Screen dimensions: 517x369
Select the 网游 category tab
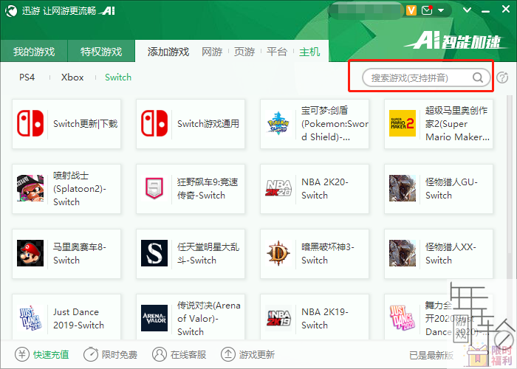pos(212,52)
